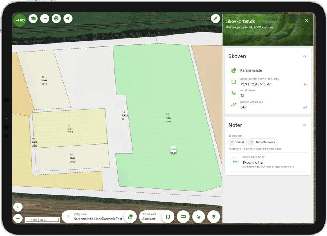Click the area value 12,9 | 12,9 | 6,3 | 4,1

[x=256, y=84]
